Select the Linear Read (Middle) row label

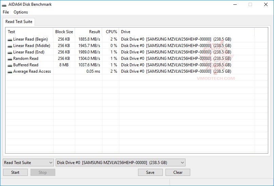pyautogui.click(x=32, y=46)
